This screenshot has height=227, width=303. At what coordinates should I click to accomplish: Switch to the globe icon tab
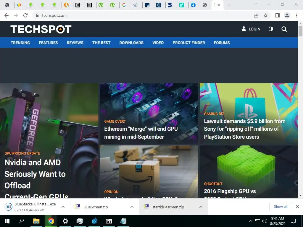205,5
